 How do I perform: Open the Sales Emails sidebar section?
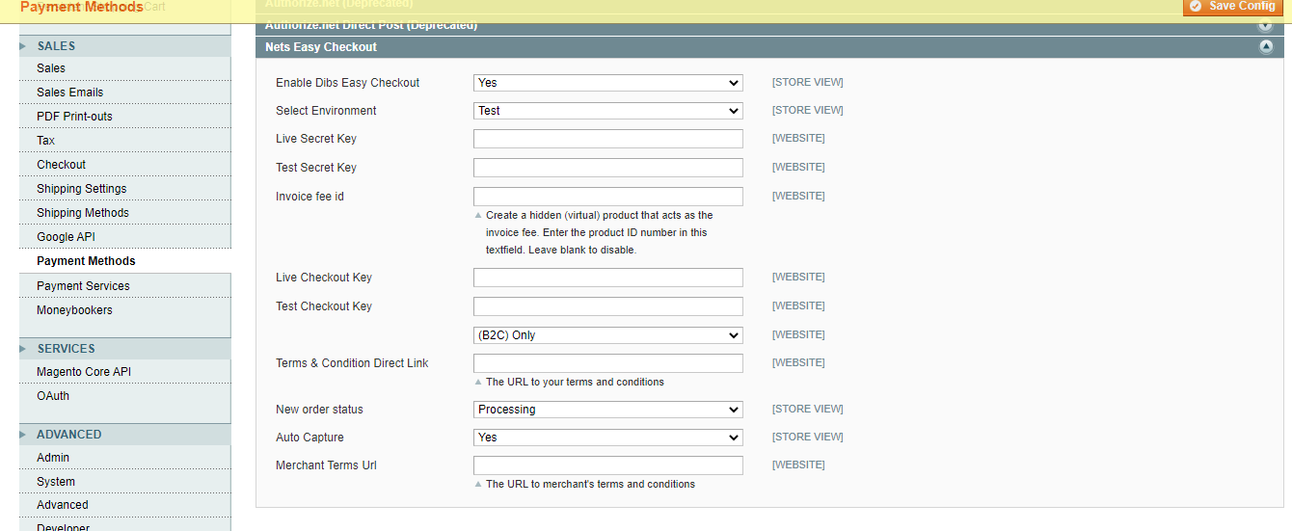pyautogui.click(x=125, y=93)
